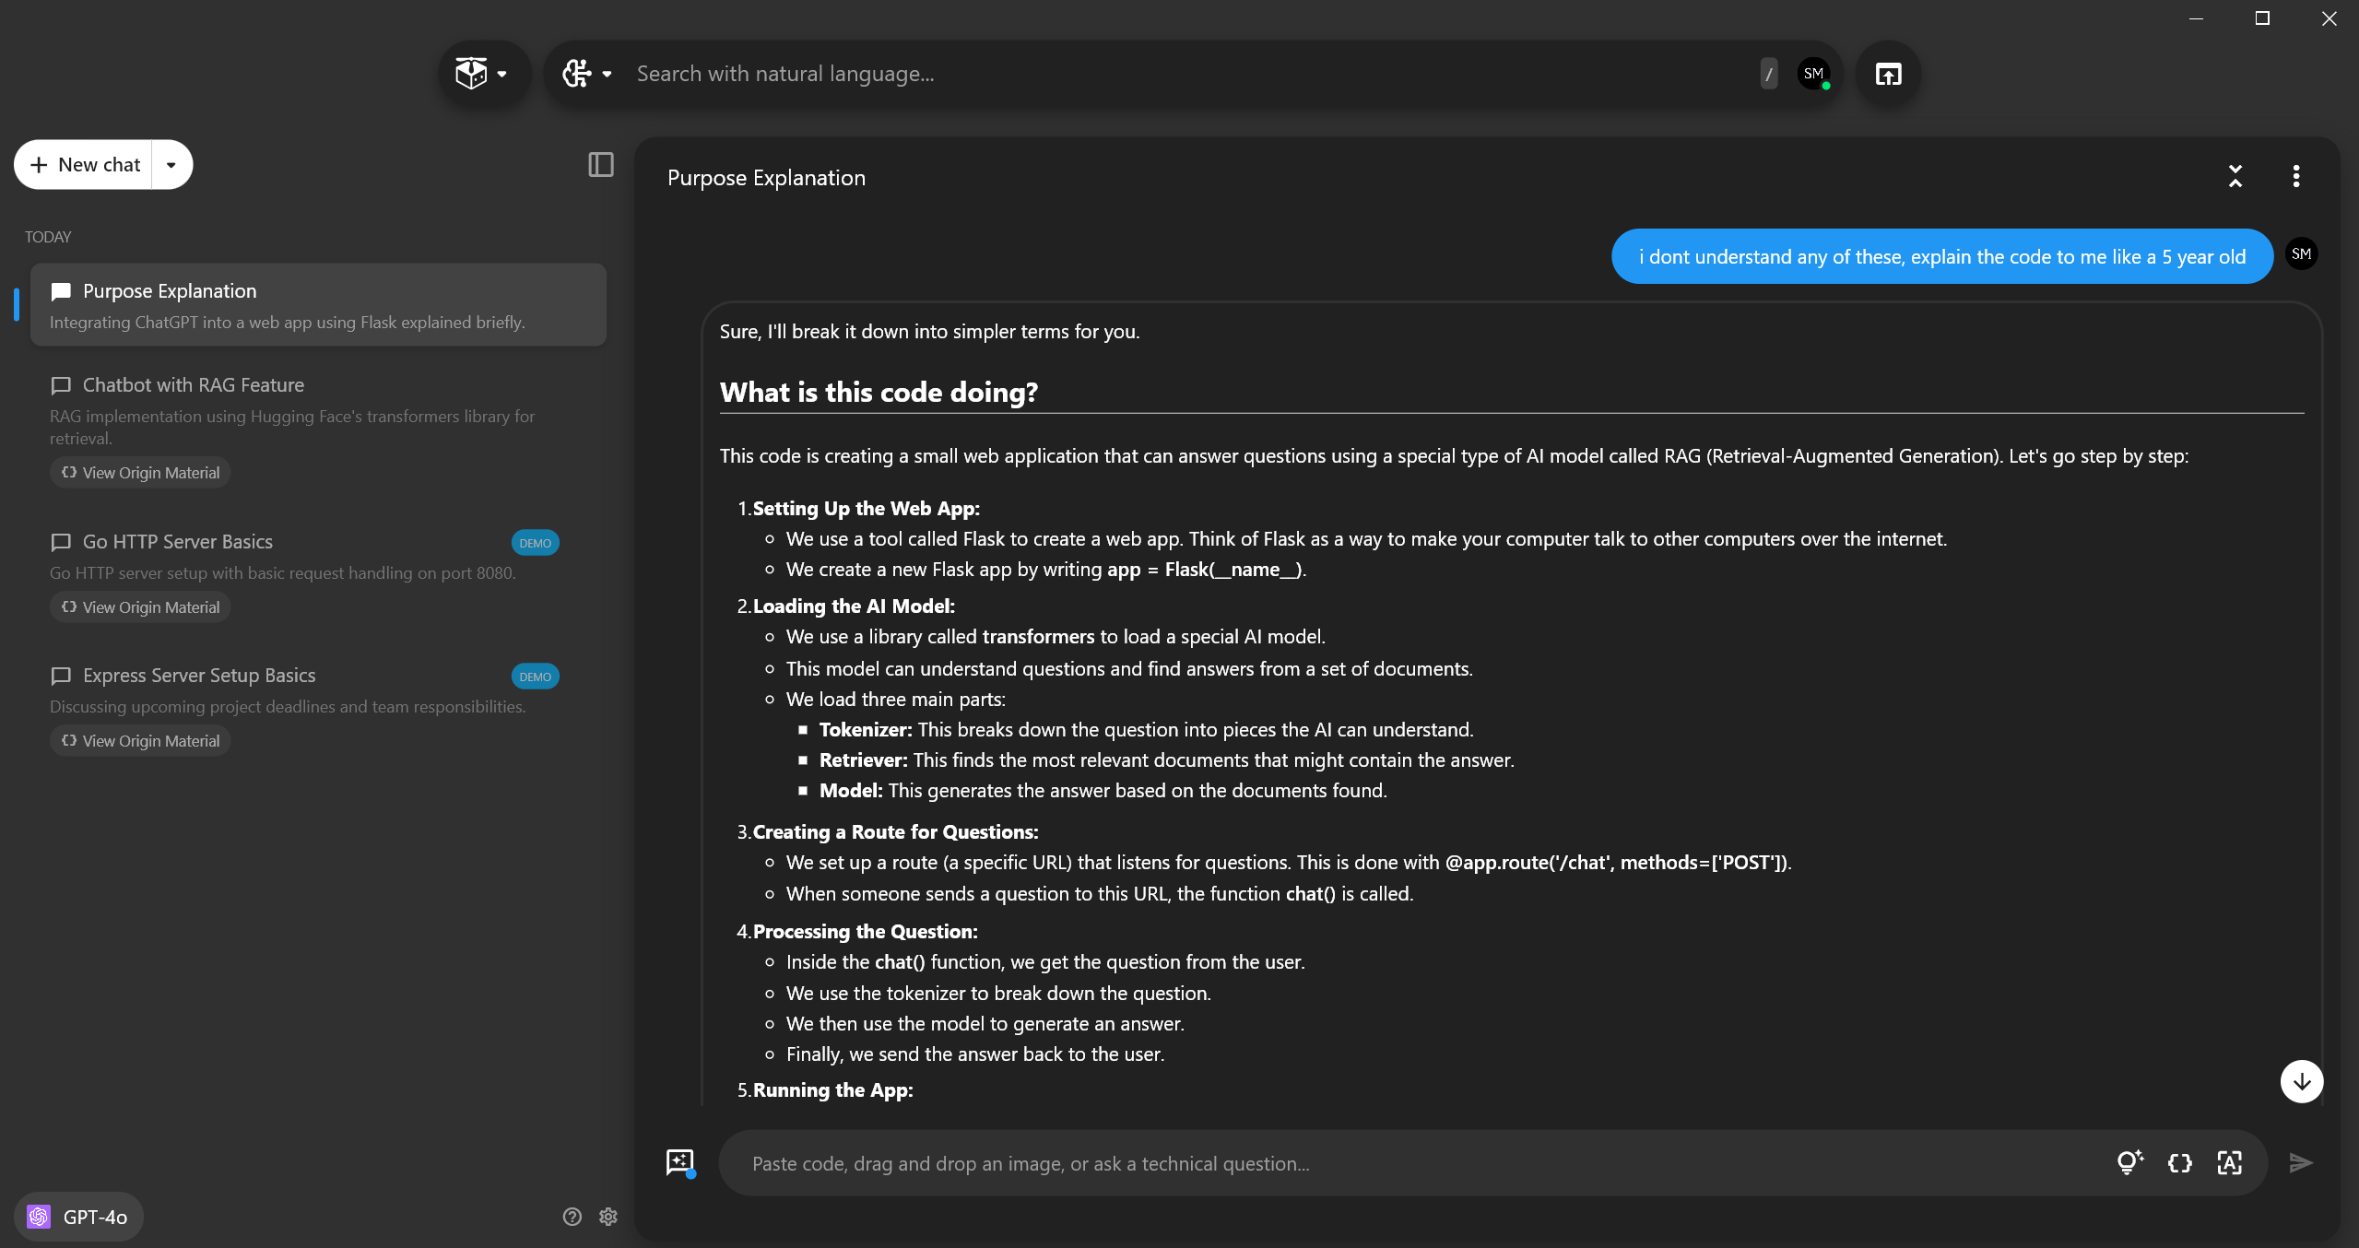Click View Origin Material under Express Server

coord(141,741)
